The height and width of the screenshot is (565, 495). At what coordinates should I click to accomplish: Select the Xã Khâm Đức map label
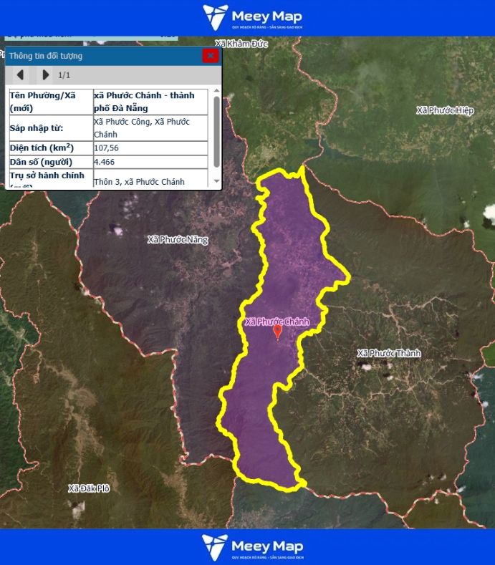click(x=241, y=44)
